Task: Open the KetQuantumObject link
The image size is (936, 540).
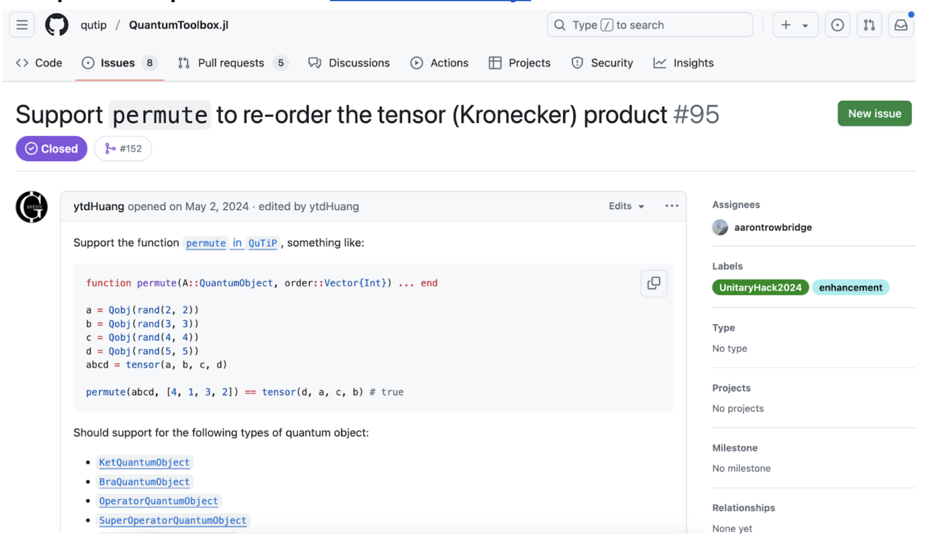Action: tap(144, 462)
